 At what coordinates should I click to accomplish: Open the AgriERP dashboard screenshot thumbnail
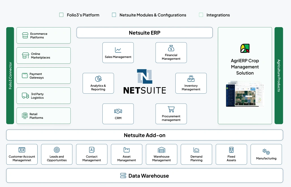coord(245,95)
